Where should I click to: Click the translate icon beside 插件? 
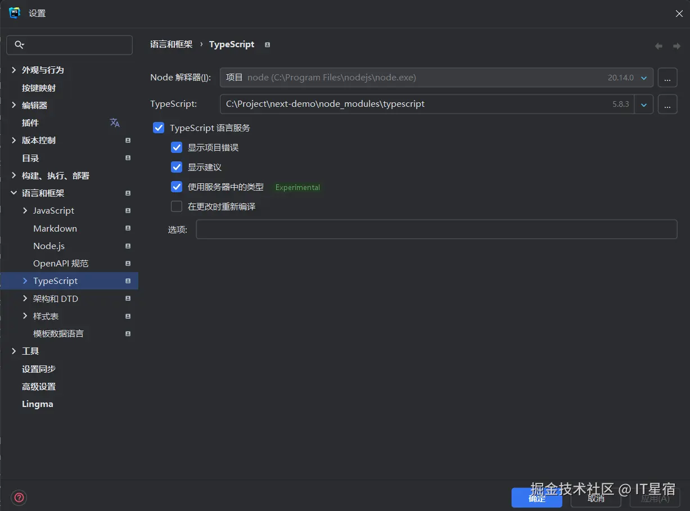[115, 123]
